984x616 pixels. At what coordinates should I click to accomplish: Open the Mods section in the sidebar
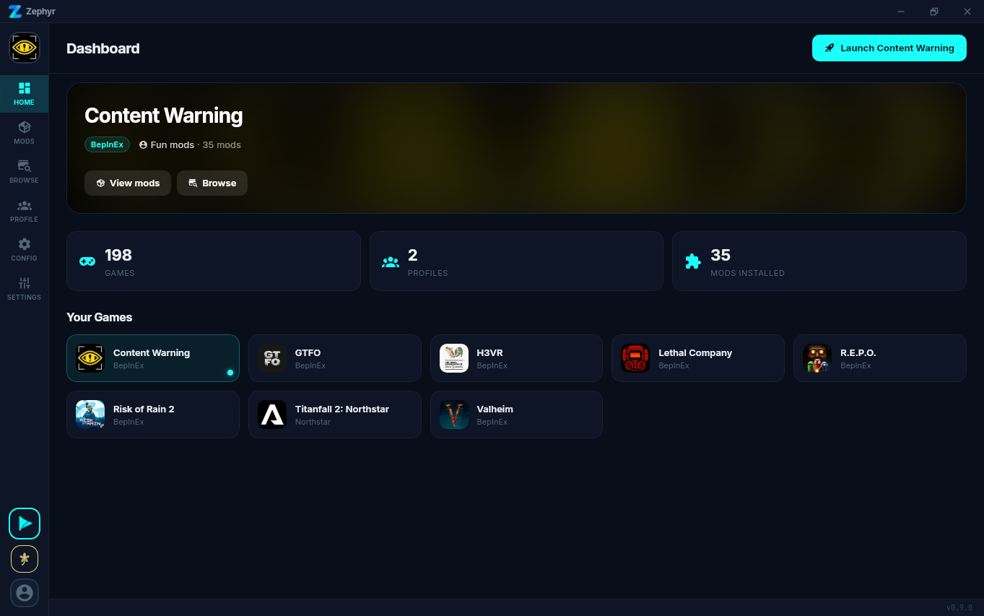tap(24, 132)
